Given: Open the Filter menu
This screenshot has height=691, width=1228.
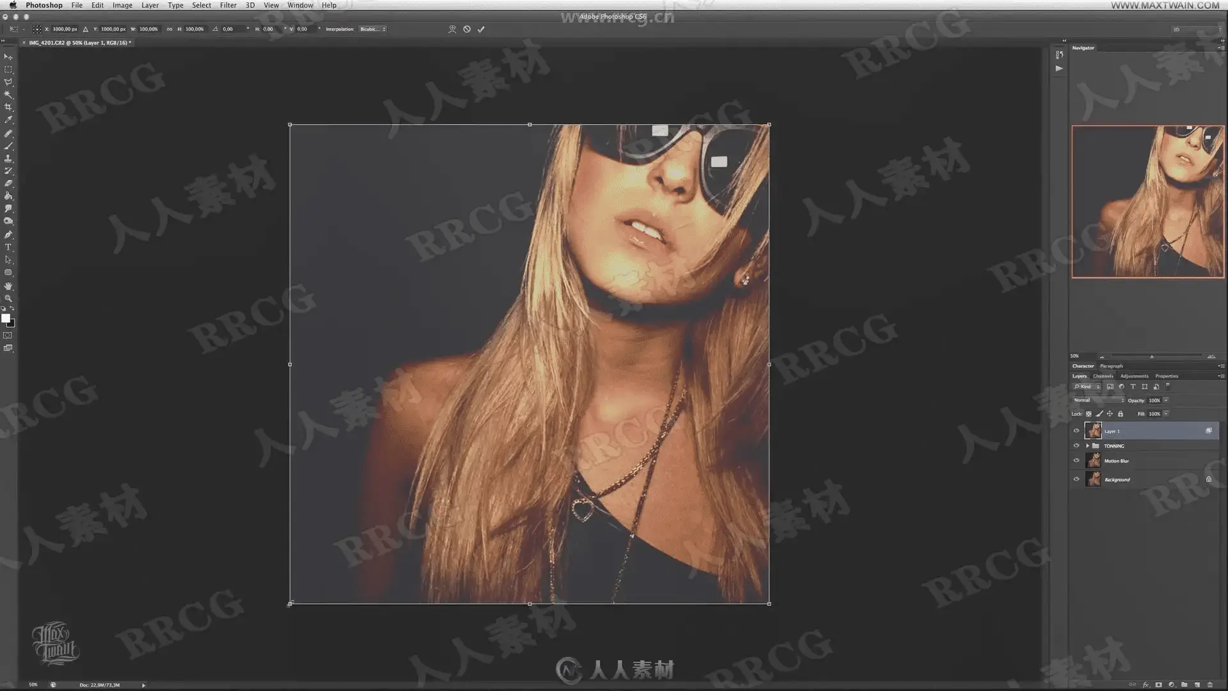Looking at the screenshot, I should (x=228, y=5).
